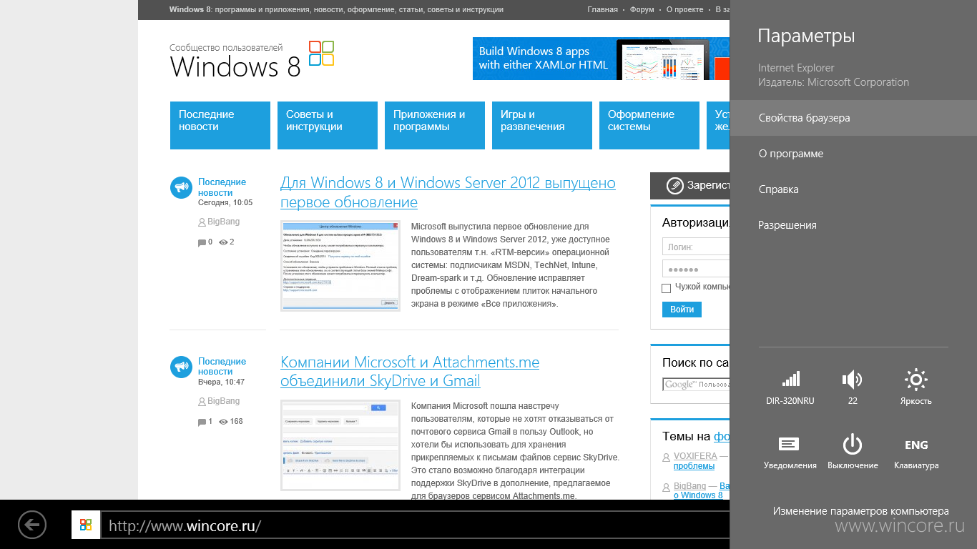
Task: Open the SkyDrive Gmail article thumbnail
Action: point(340,445)
